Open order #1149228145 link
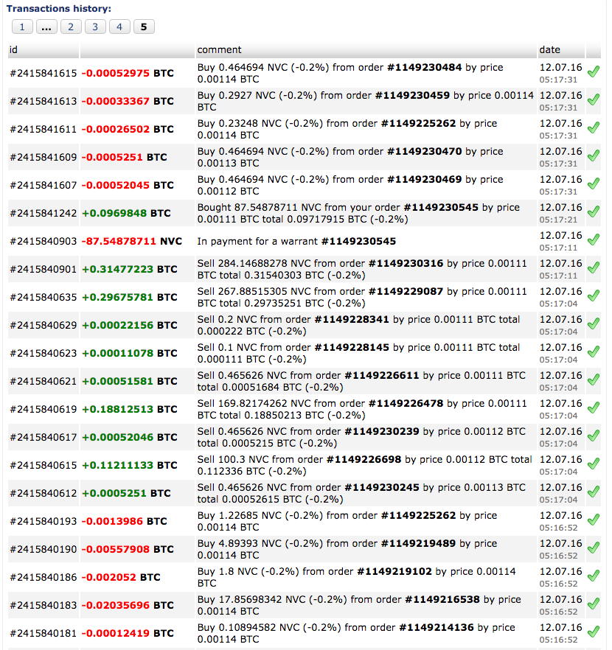612x650 pixels. coord(352,347)
